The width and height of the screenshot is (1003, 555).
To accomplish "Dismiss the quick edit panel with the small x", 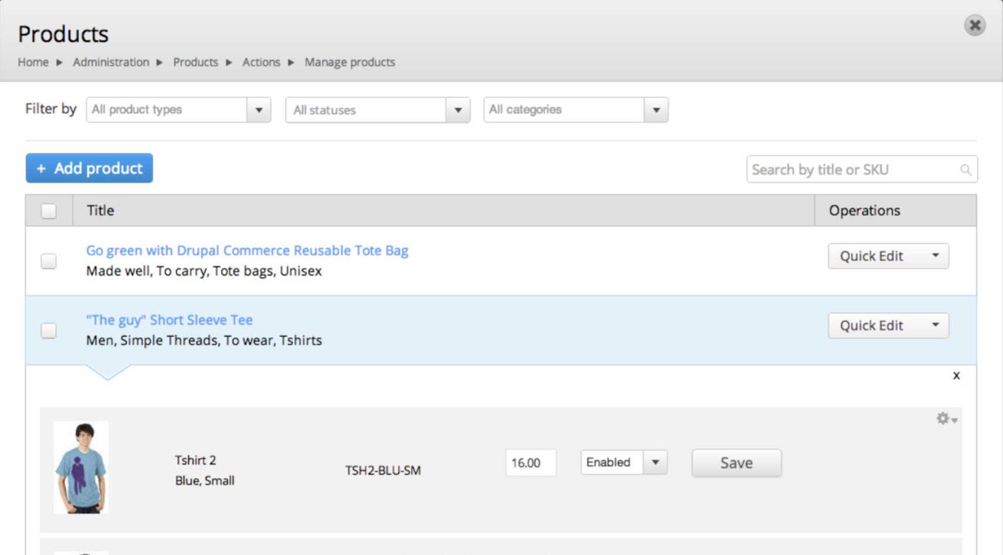I will click(956, 375).
